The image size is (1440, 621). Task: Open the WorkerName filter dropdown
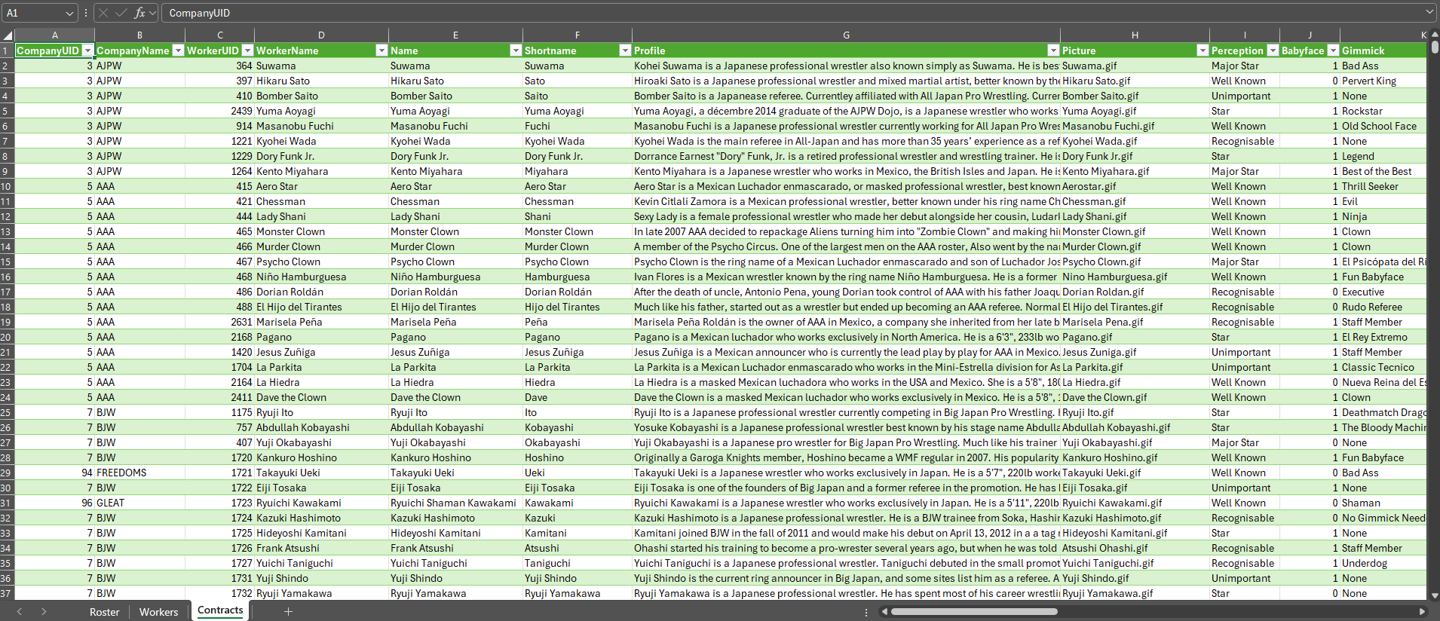[381, 50]
